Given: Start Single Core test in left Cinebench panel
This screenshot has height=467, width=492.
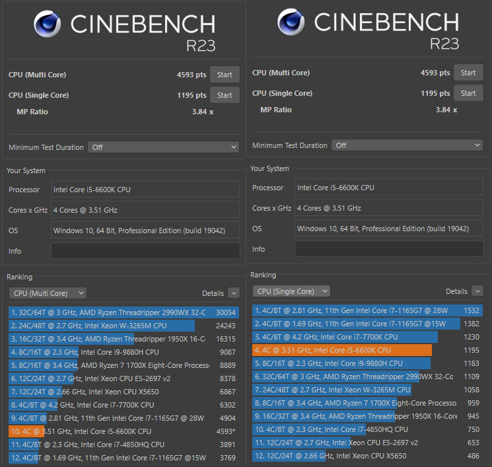Looking at the screenshot, I should pyautogui.click(x=225, y=95).
